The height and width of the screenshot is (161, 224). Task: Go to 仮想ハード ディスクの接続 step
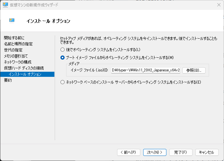click(24, 68)
